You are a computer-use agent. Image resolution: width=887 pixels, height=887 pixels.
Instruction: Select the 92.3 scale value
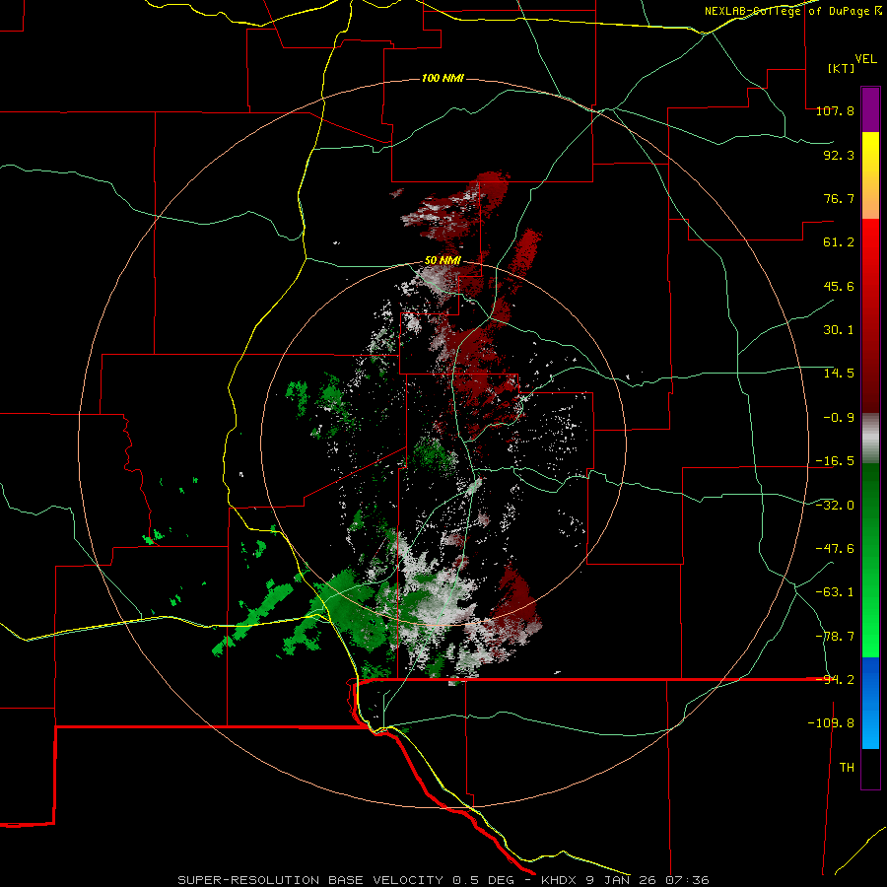[839, 155]
